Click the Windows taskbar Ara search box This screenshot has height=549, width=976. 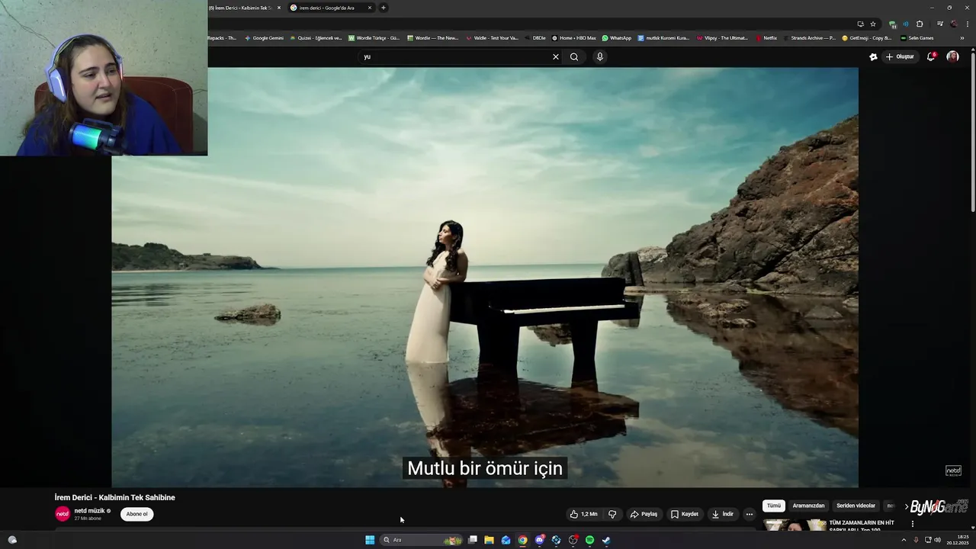(x=422, y=540)
